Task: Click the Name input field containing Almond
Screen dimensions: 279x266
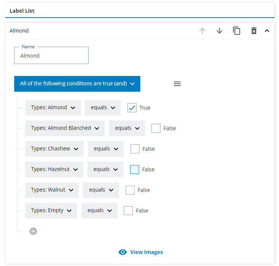Action: coord(51,56)
